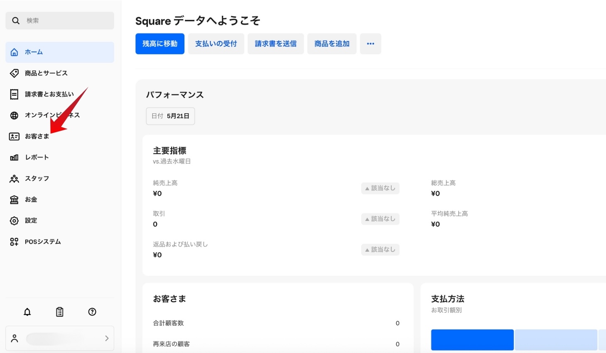Click the パフォーマンス heading
The width and height of the screenshot is (606, 353).
pyautogui.click(x=175, y=95)
